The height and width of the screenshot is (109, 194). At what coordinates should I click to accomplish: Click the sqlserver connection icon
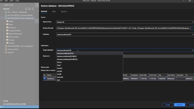tap(6, 52)
